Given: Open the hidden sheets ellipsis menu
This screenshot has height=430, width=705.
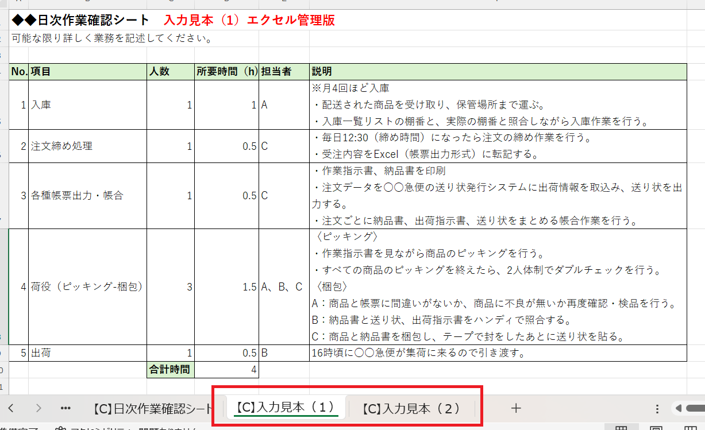Looking at the screenshot, I should tap(66, 408).
